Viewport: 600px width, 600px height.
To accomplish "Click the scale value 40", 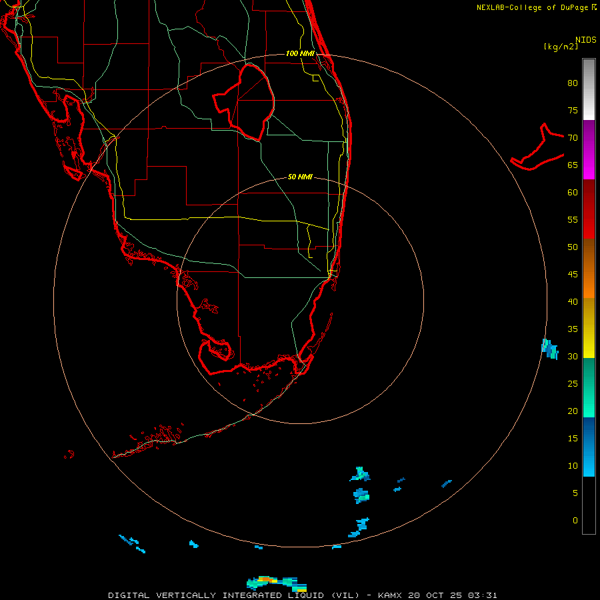I will point(573,301).
